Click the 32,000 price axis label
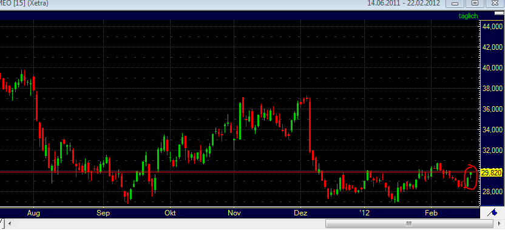The height and width of the screenshot is (230, 505). pyautogui.click(x=492, y=150)
